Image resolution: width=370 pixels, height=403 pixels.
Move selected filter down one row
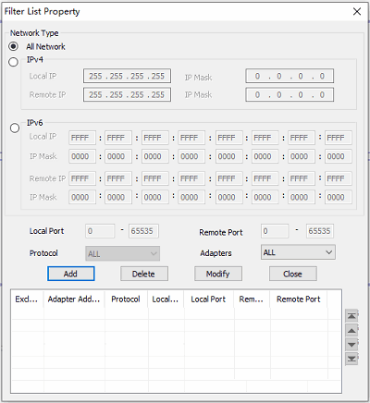click(351, 344)
